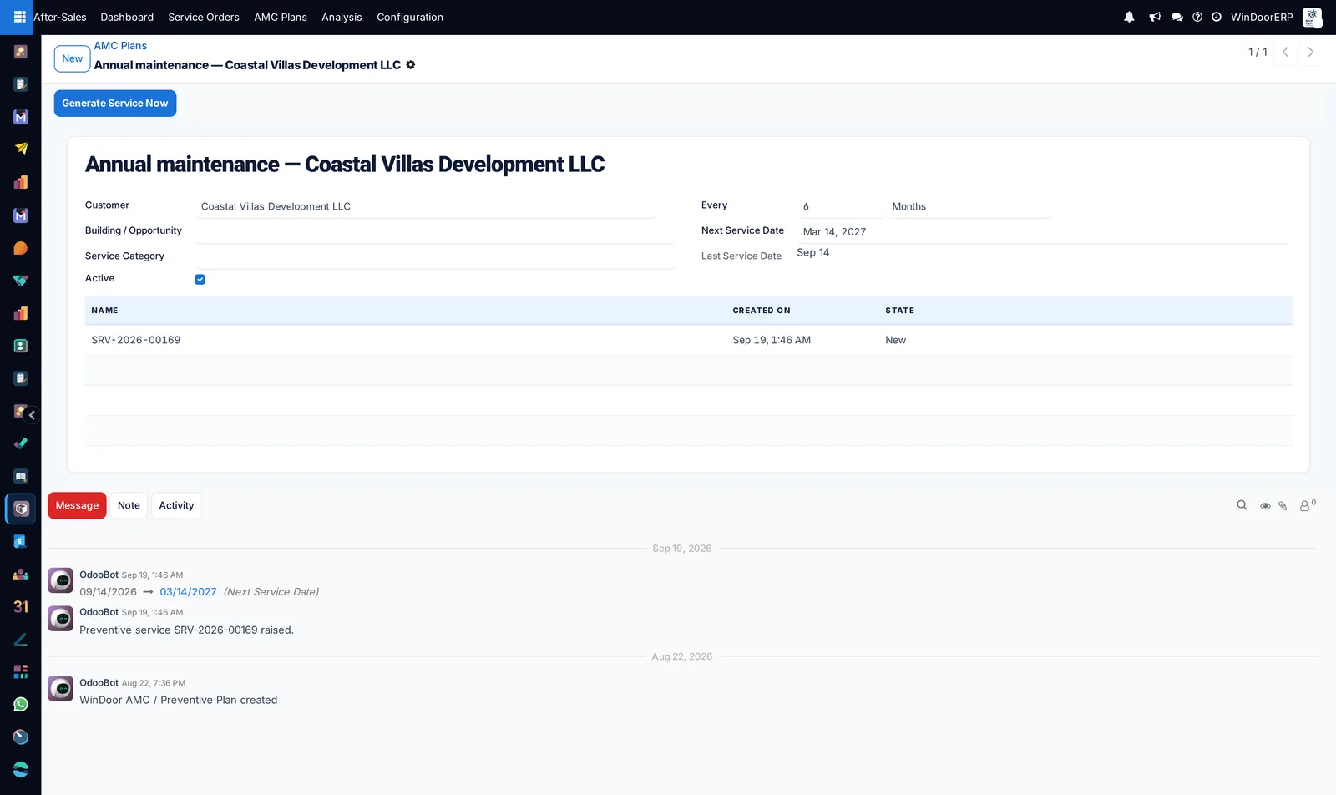This screenshot has height=795, width=1336.
Task: Open the followers icon in chatter
Action: (1307, 505)
